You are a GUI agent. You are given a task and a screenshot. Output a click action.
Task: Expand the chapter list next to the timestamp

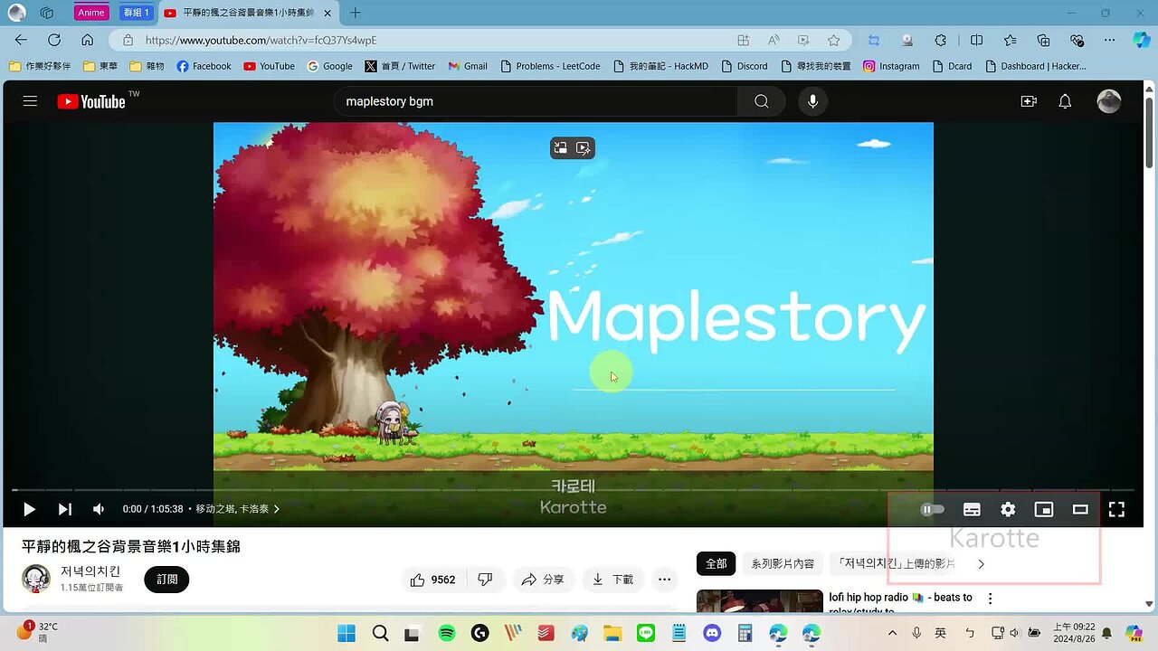(x=238, y=509)
